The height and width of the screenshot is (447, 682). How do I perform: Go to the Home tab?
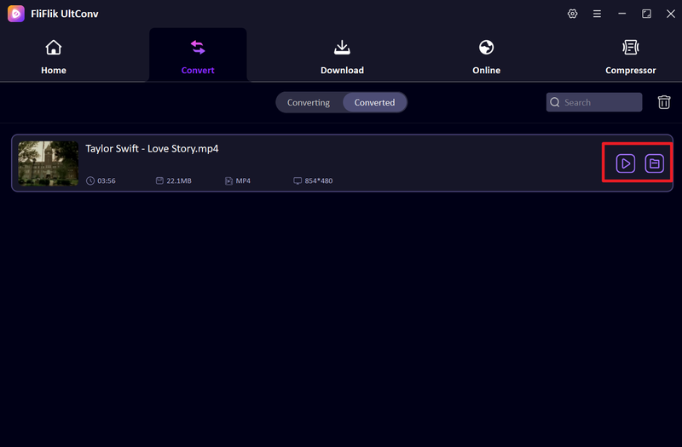pyautogui.click(x=54, y=56)
